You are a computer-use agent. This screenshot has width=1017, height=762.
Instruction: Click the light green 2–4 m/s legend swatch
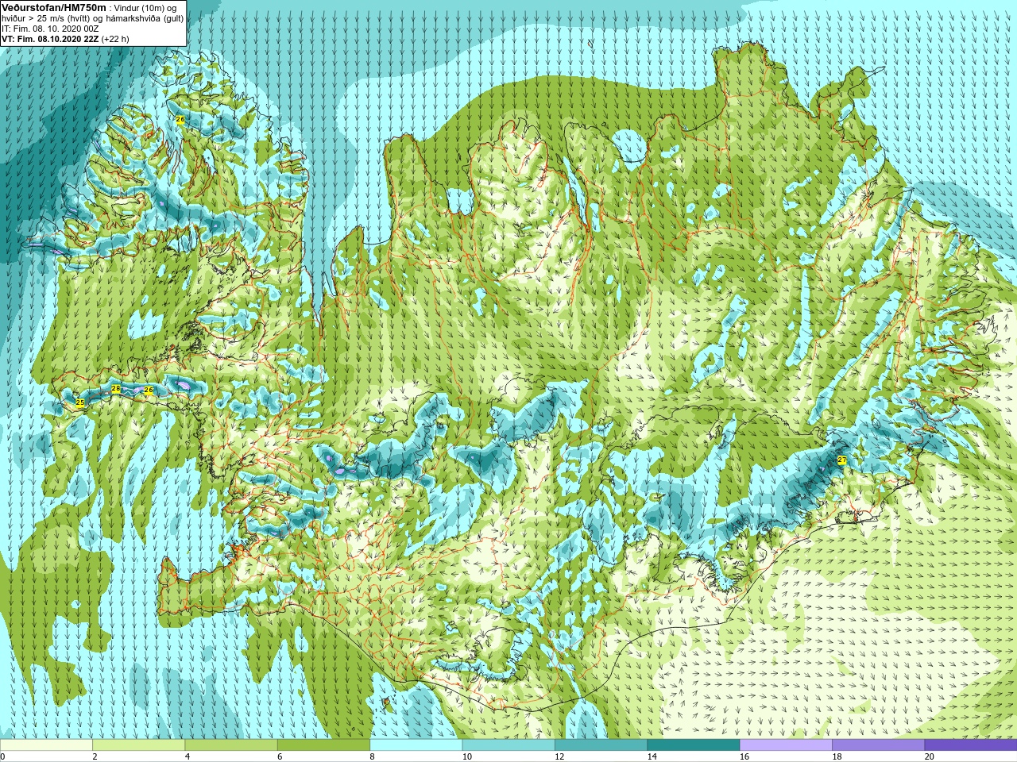point(138,745)
